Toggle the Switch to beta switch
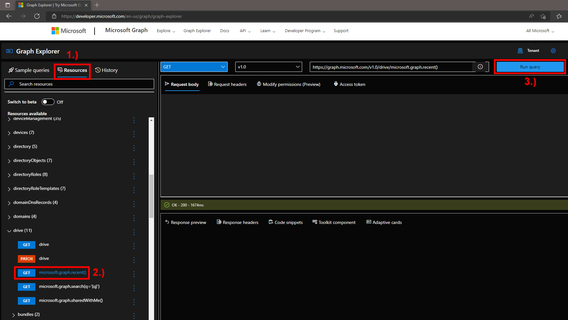 click(x=48, y=102)
